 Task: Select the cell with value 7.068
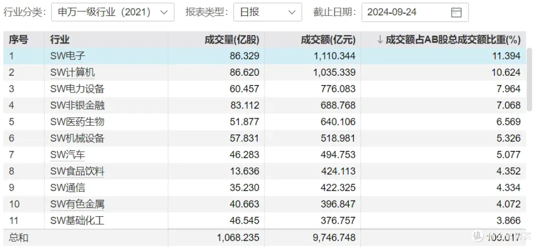click(509, 105)
